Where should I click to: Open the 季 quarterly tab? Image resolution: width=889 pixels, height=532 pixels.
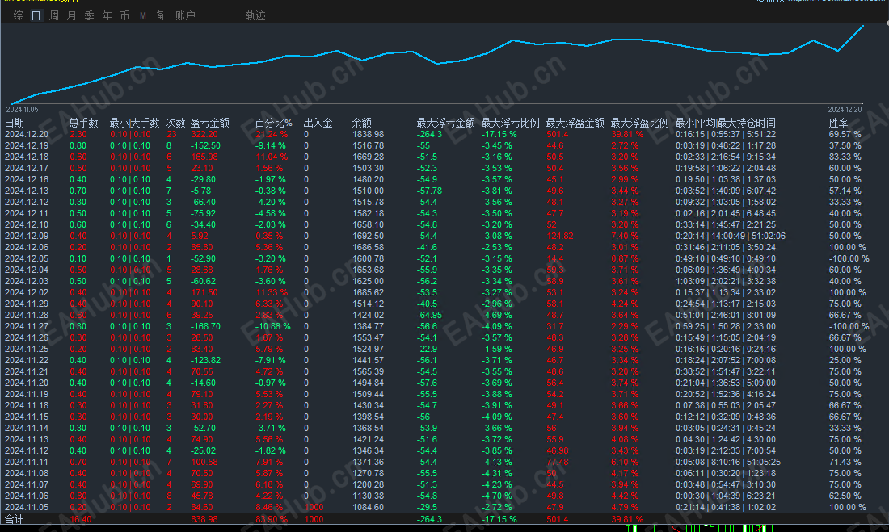[x=90, y=15]
